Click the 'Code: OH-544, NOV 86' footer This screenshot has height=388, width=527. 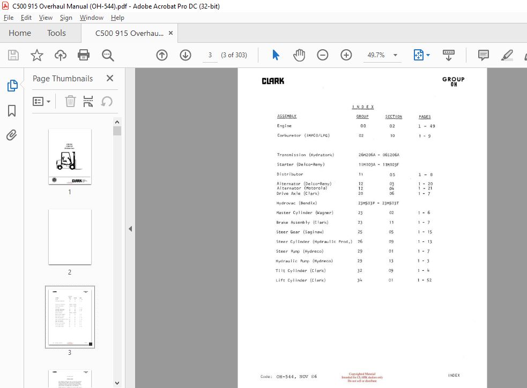point(288,377)
